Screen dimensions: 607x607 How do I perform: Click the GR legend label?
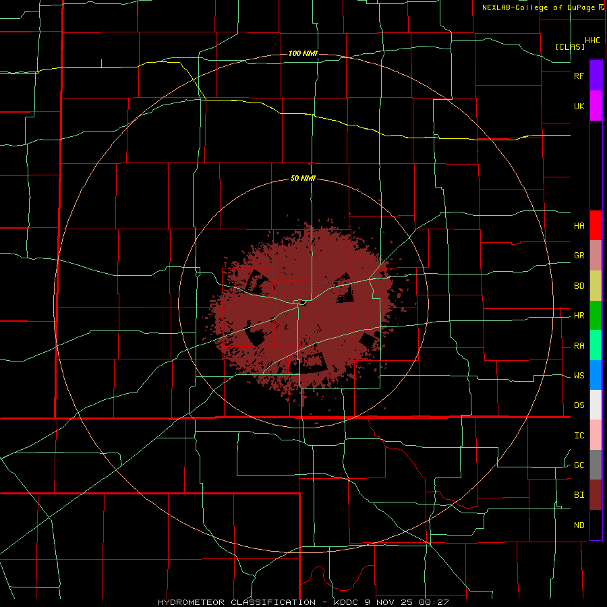tap(579, 256)
